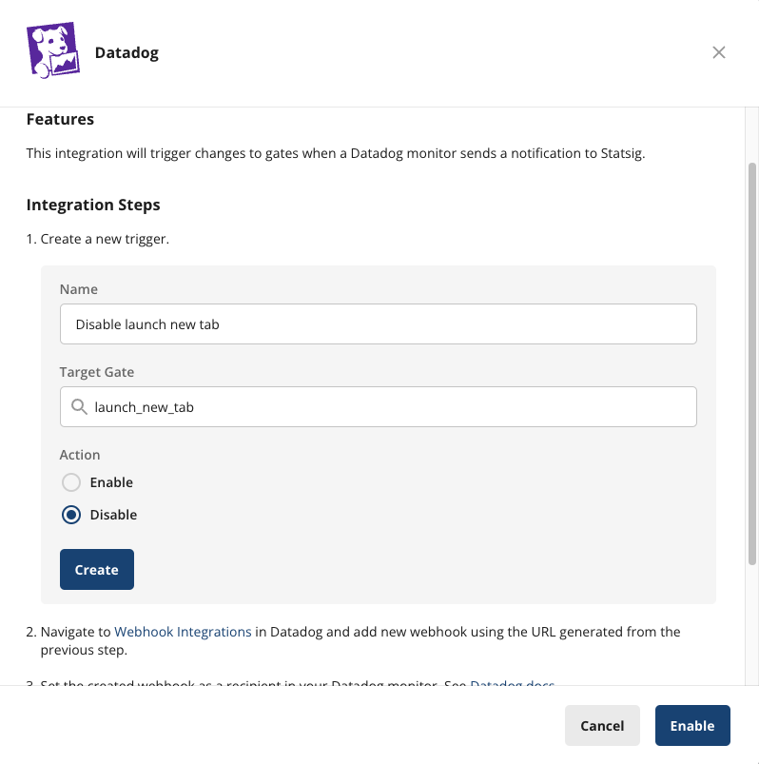Viewport: 759px width, 764px height.
Task: Click the X to dismiss the Datadog dialog
Action: [719, 52]
